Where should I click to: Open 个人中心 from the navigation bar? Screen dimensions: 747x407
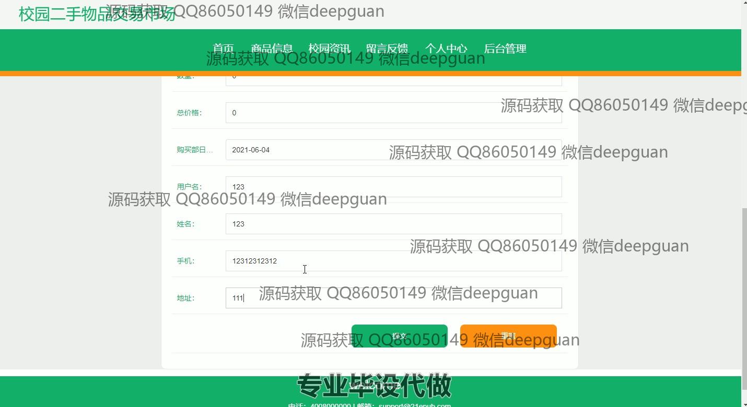click(x=446, y=49)
